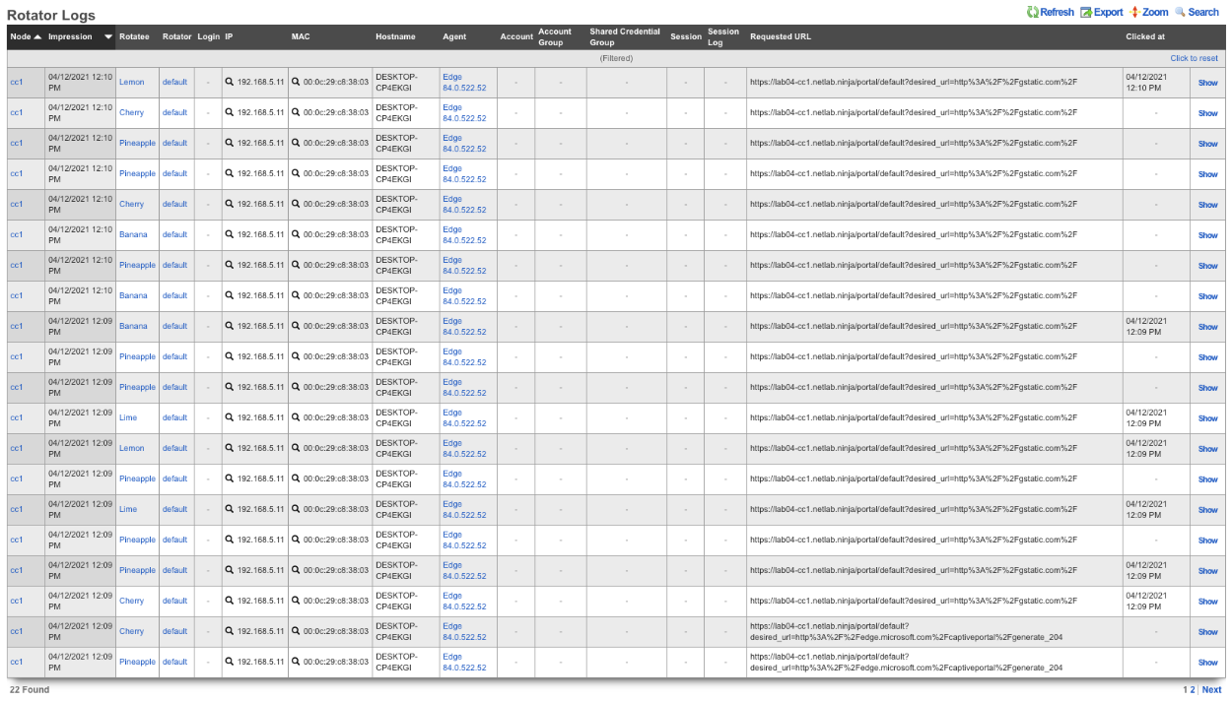Screen dimensions: 1232x701
Task: Select the Requested URL text in the Cherry edge.microsoft.com row
Action: click(x=906, y=632)
